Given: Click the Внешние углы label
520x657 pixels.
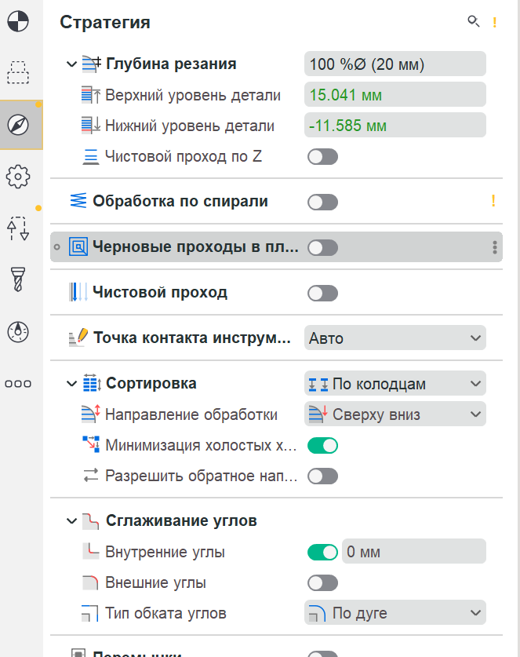Looking at the screenshot, I should click(156, 582).
